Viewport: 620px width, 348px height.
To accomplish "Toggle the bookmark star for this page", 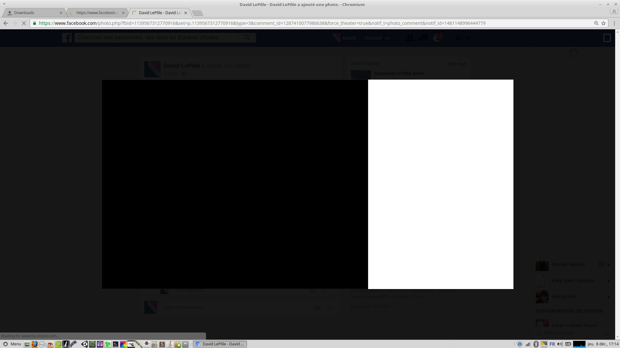I will pos(603,23).
